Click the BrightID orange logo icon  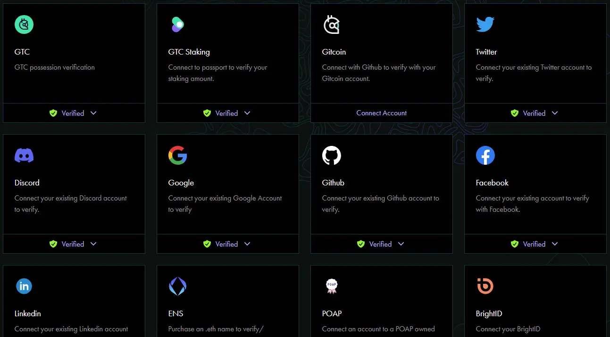pos(485,286)
